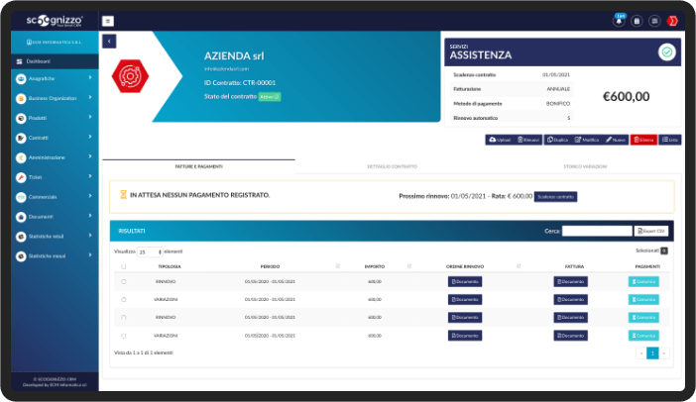Click into the Cerca search field
The width and height of the screenshot is (696, 402).
(597, 231)
